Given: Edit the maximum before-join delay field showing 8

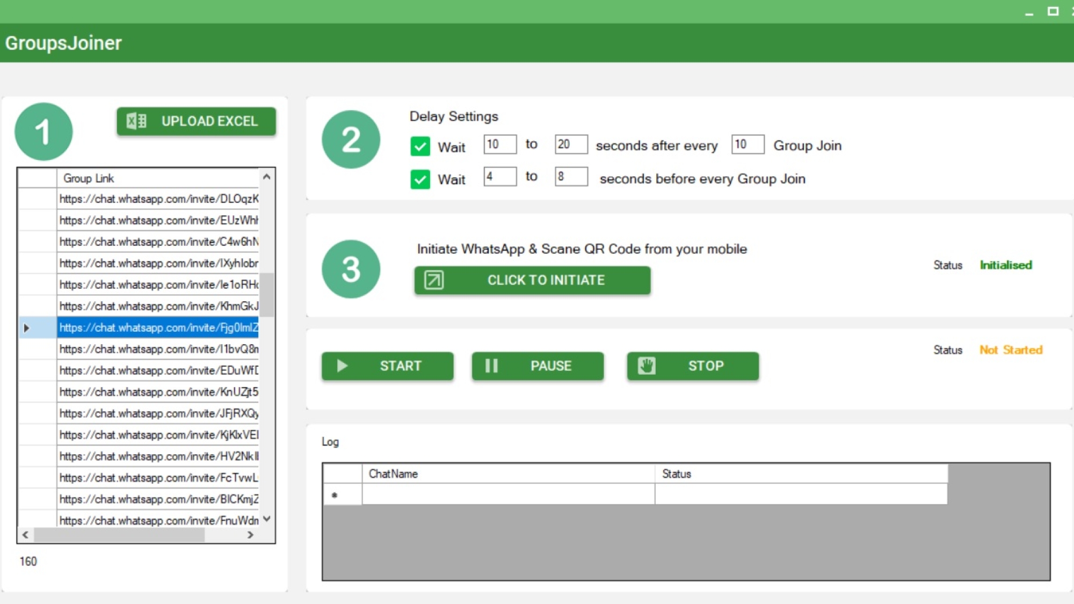Looking at the screenshot, I should 571,177.
